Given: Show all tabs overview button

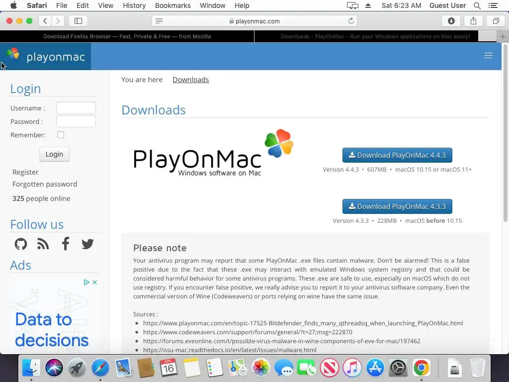Looking at the screenshot, I should point(496,21).
